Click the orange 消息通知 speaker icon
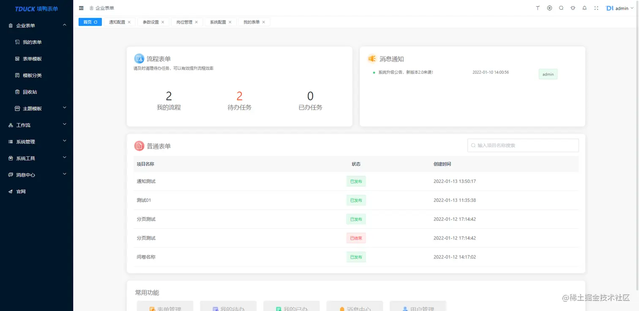 pos(372,59)
